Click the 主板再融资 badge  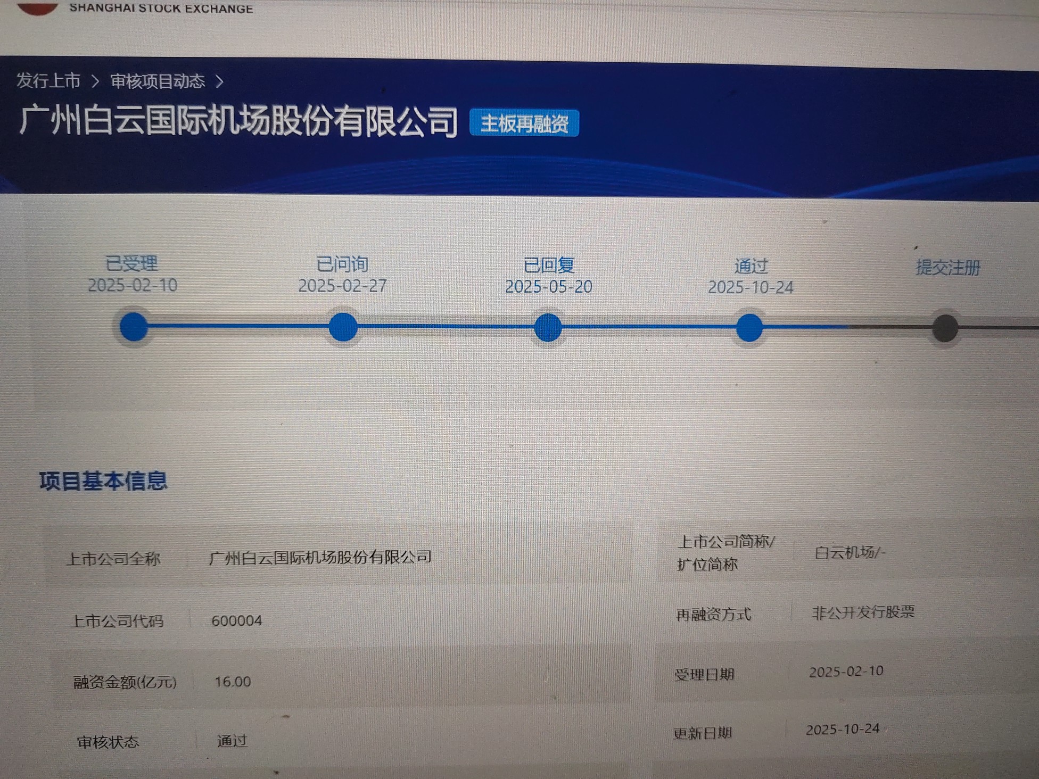tap(524, 123)
